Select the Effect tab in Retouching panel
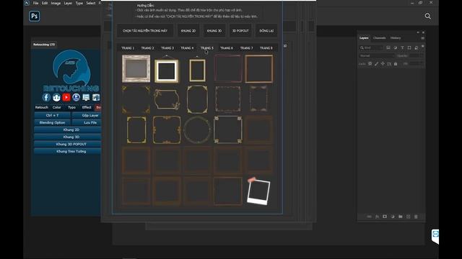The width and height of the screenshot is (462, 259). 87,107
